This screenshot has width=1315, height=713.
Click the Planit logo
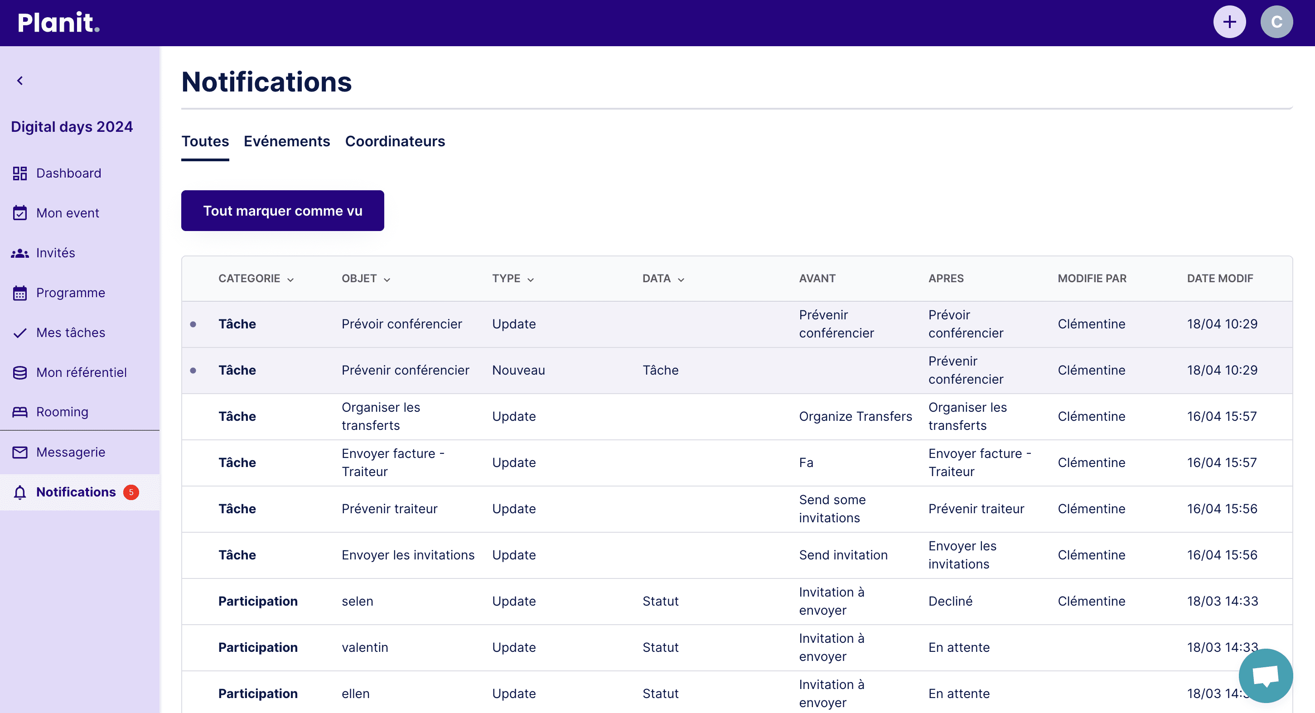pyautogui.click(x=59, y=23)
